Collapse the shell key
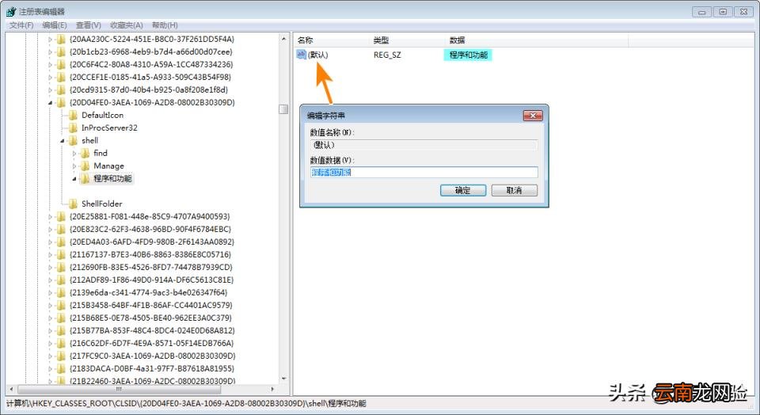 pyautogui.click(x=63, y=141)
